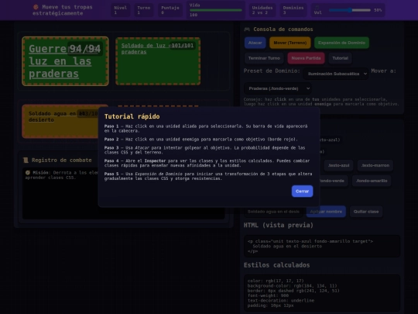The image size is (418, 314).
Task: Click the scroll icon by Registro de combate
Action: (26, 160)
